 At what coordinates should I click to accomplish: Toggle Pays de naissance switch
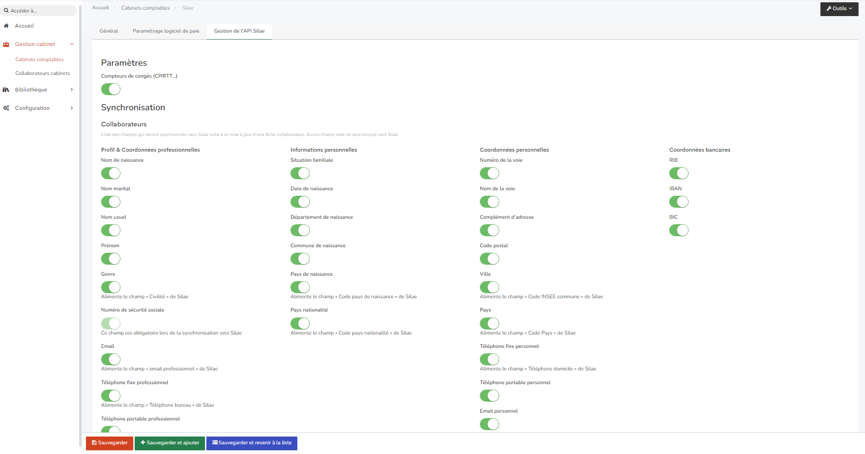[x=300, y=287]
